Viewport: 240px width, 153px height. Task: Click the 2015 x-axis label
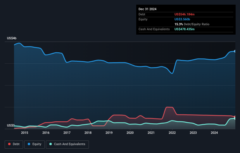[25, 133]
